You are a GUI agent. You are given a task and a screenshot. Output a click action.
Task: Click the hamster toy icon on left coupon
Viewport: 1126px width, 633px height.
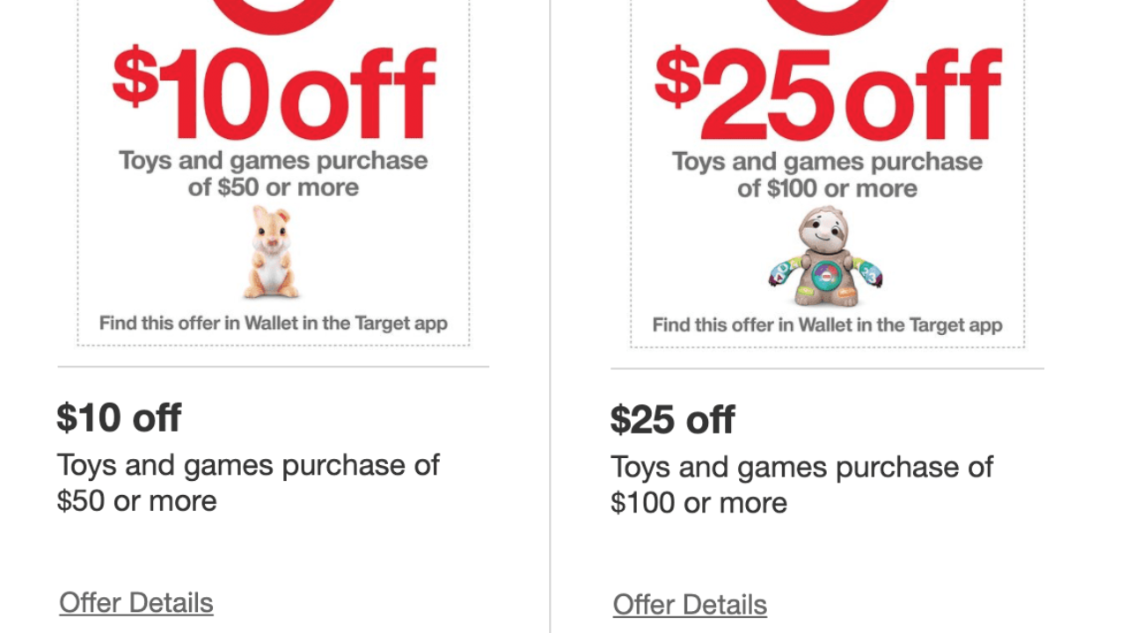click(273, 253)
